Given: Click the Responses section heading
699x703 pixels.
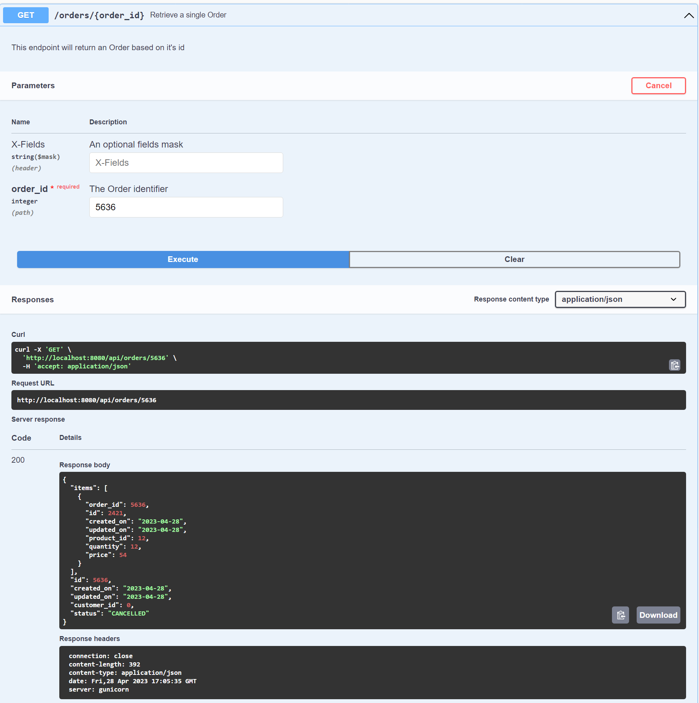Looking at the screenshot, I should [x=32, y=300].
